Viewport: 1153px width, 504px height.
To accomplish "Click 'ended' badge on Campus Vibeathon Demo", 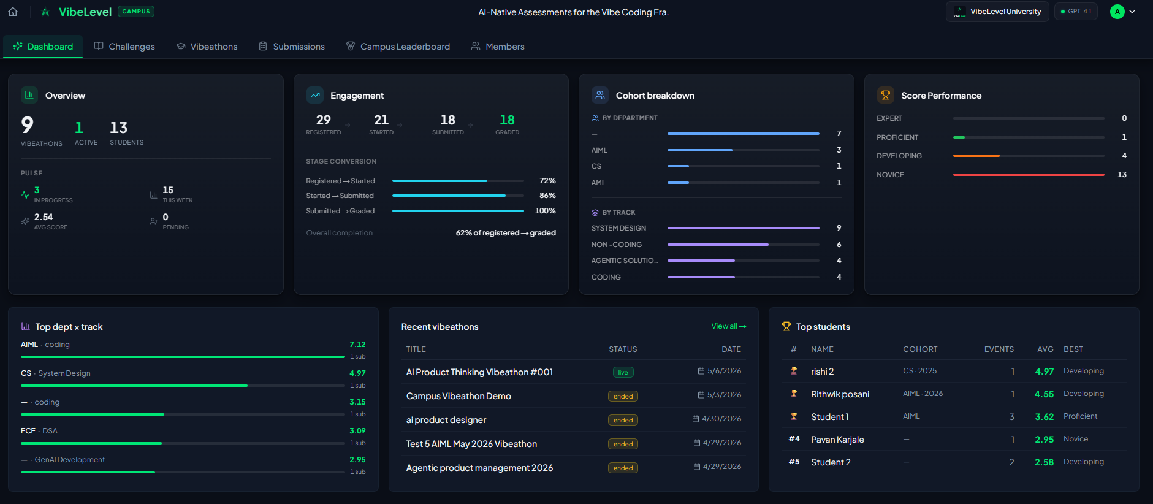I will 623,396.
